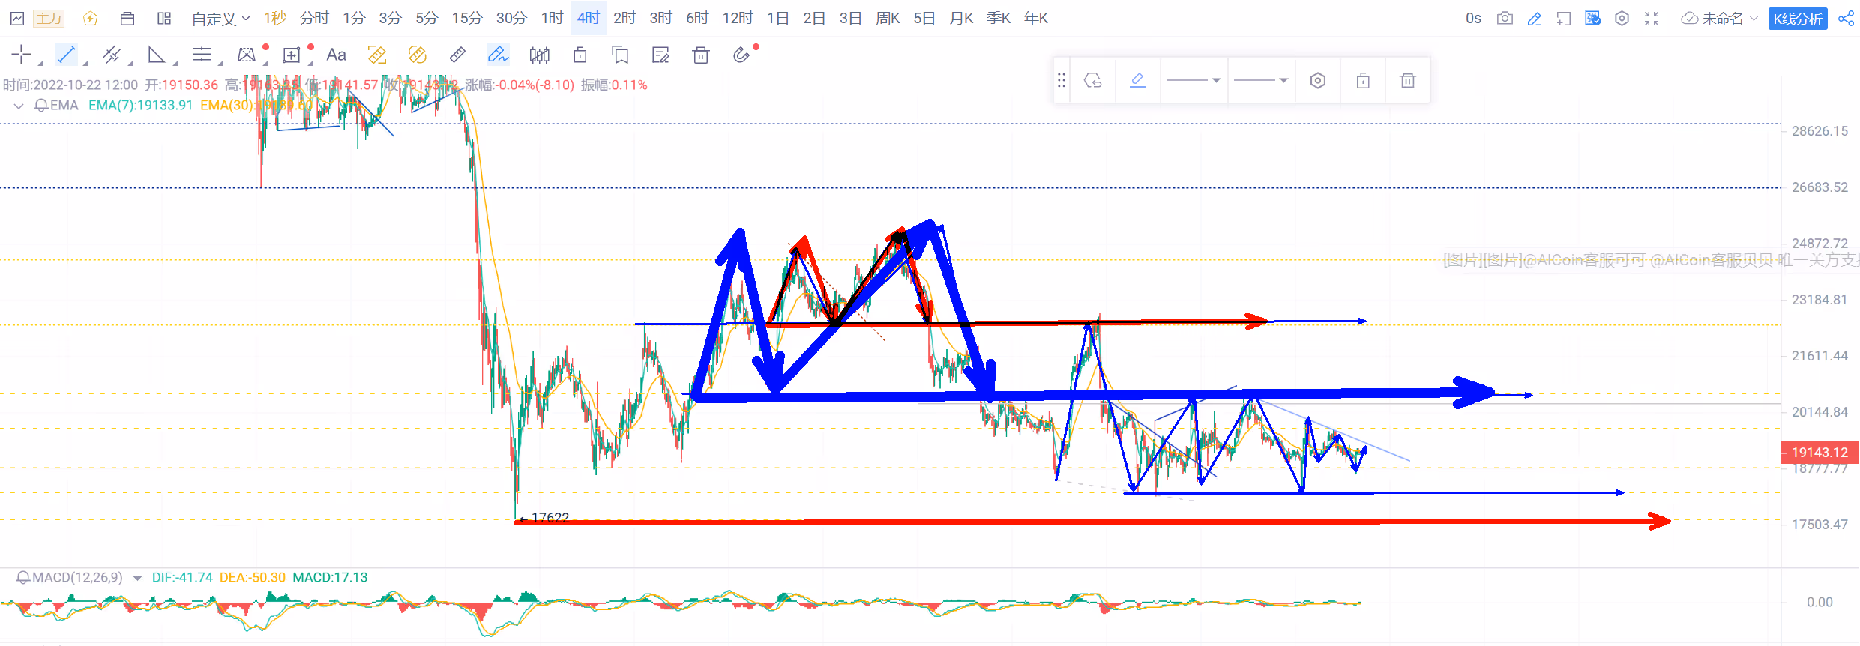Click the ruler measurement tool
The image size is (1860, 646).
(457, 55)
